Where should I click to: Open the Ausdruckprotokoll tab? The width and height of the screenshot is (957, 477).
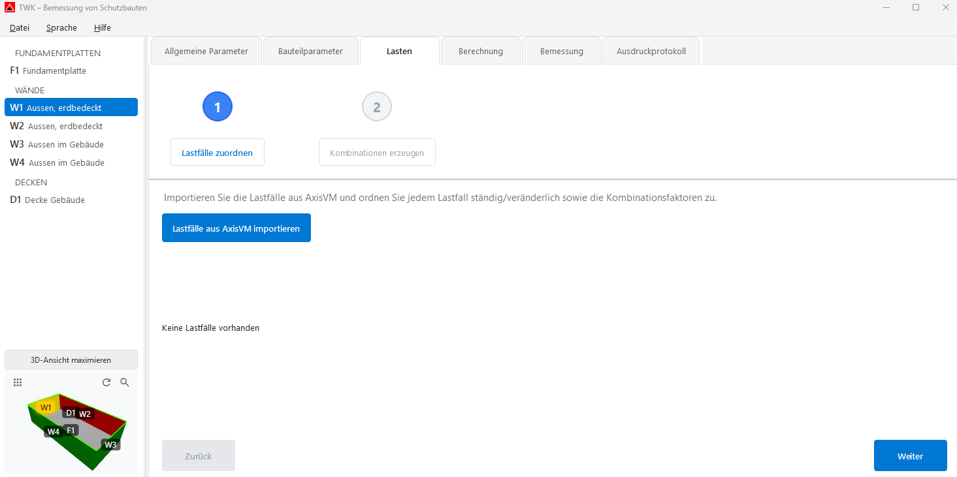click(651, 50)
